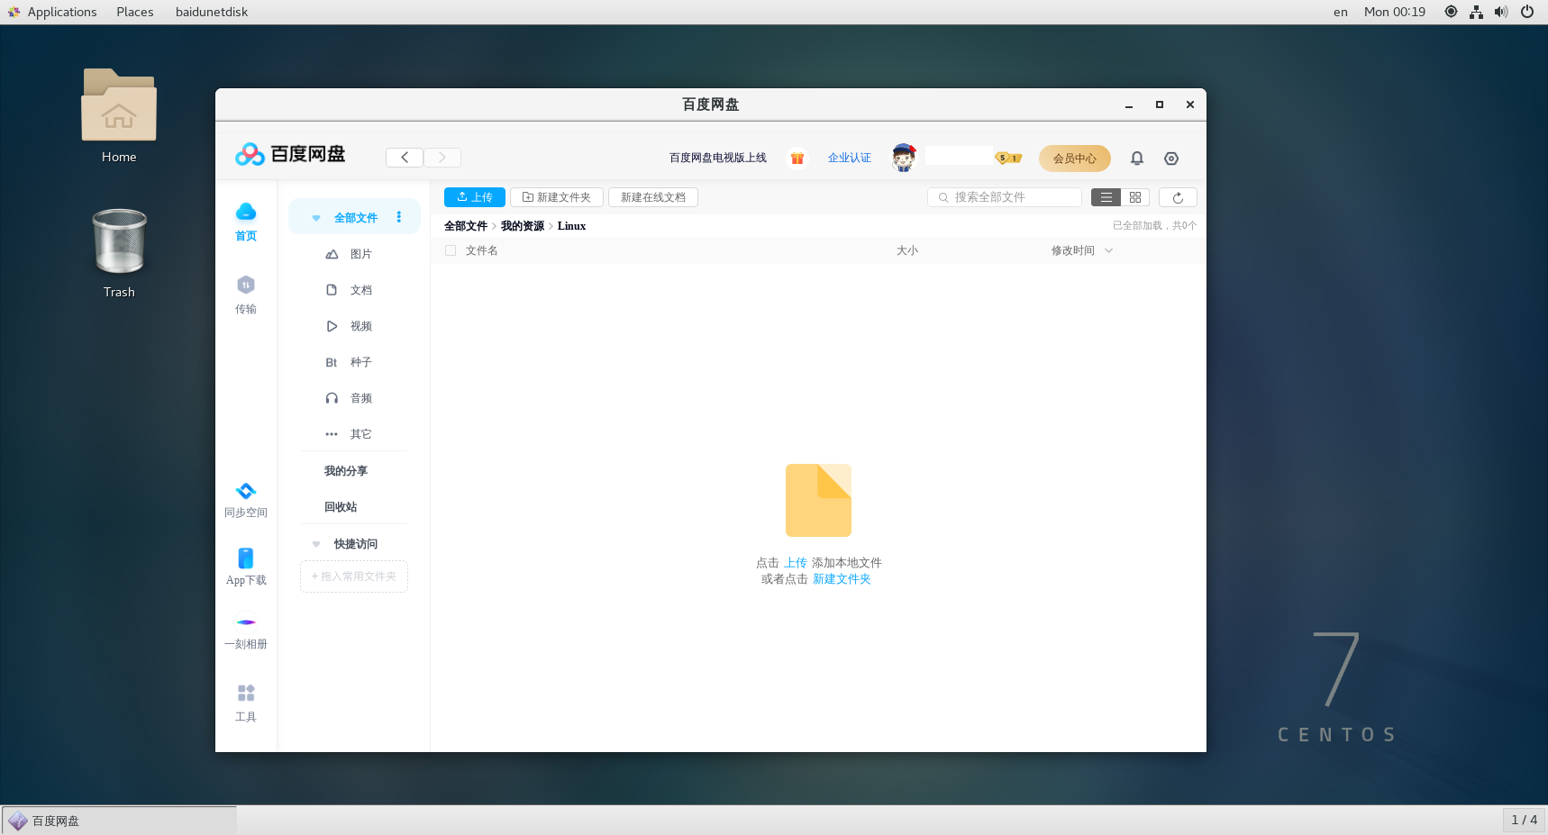The width and height of the screenshot is (1548, 835).
Task: Click 新建文件夹 link in empty state
Action: pyautogui.click(x=842, y=579)
